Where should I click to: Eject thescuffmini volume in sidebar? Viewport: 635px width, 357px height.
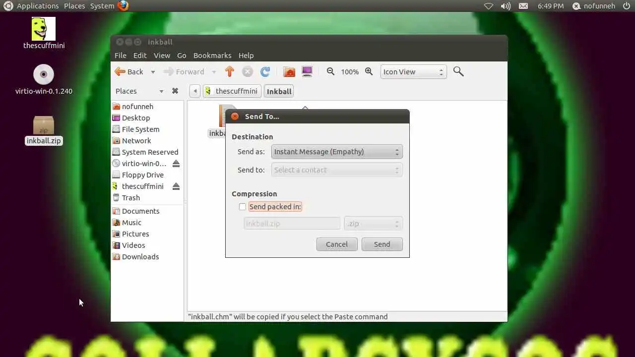[x=176, y=186]
